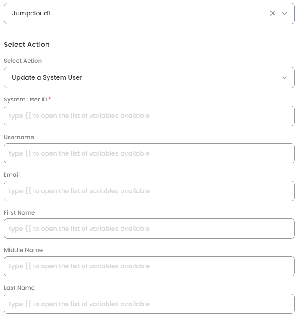This screenshot has height=316, width=297.
Task: Click the Username field label
Action: (x=19, y=137)
